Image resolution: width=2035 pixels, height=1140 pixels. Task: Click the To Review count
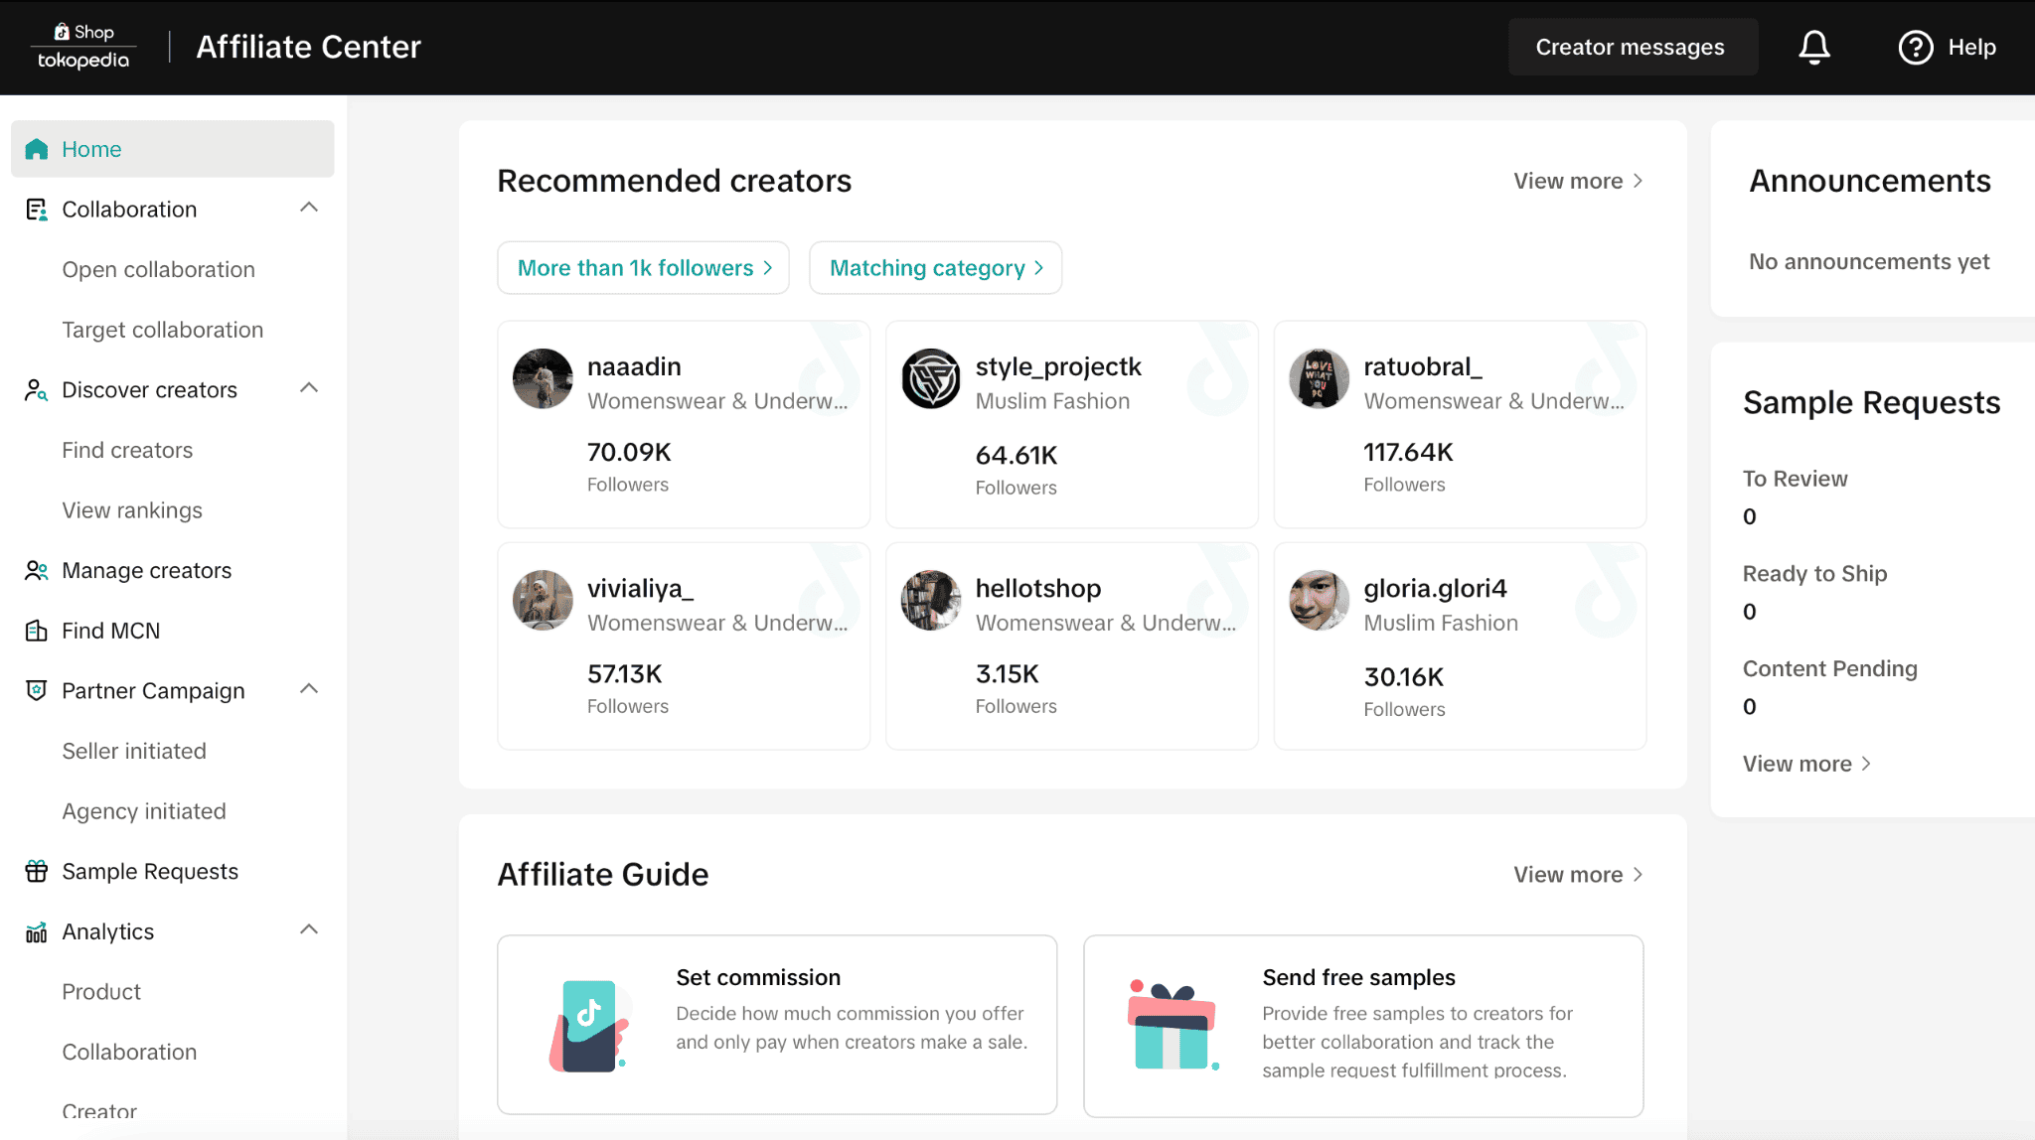point(1750,517)
